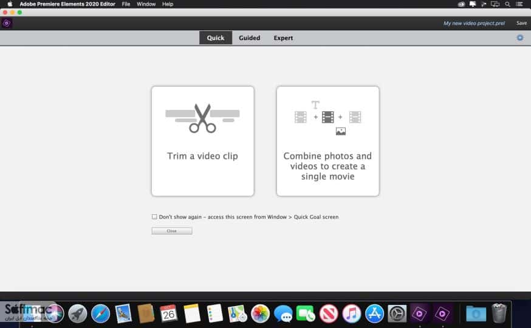Screen dimensions: 531x328
Task: Open Launchpad rocket icon in dock
Action: point(78,313)
